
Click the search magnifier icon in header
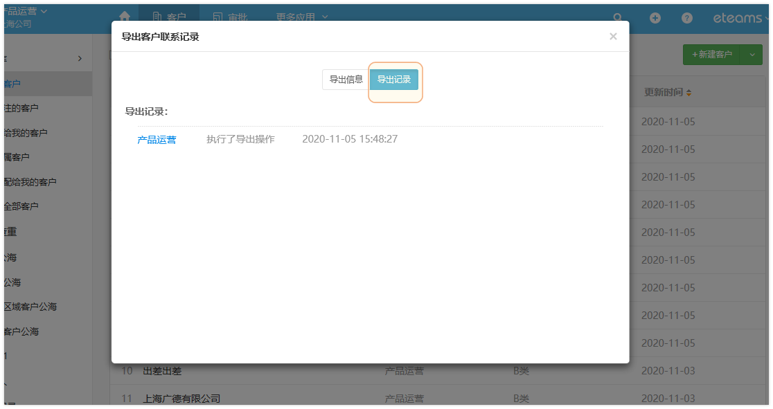click(617, 18)
